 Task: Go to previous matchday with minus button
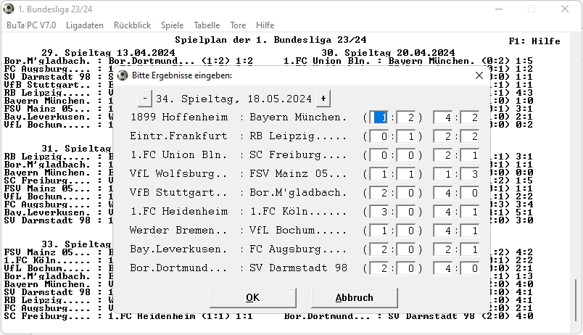coord(145,99)
